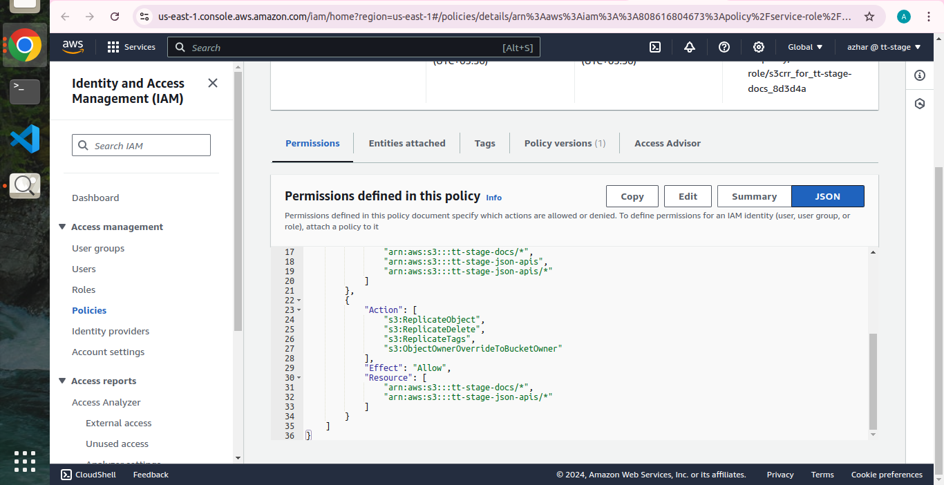Open the settings gear icon
Image resolution: width=944 pixels, height=485 pixels.
point(759,47)
